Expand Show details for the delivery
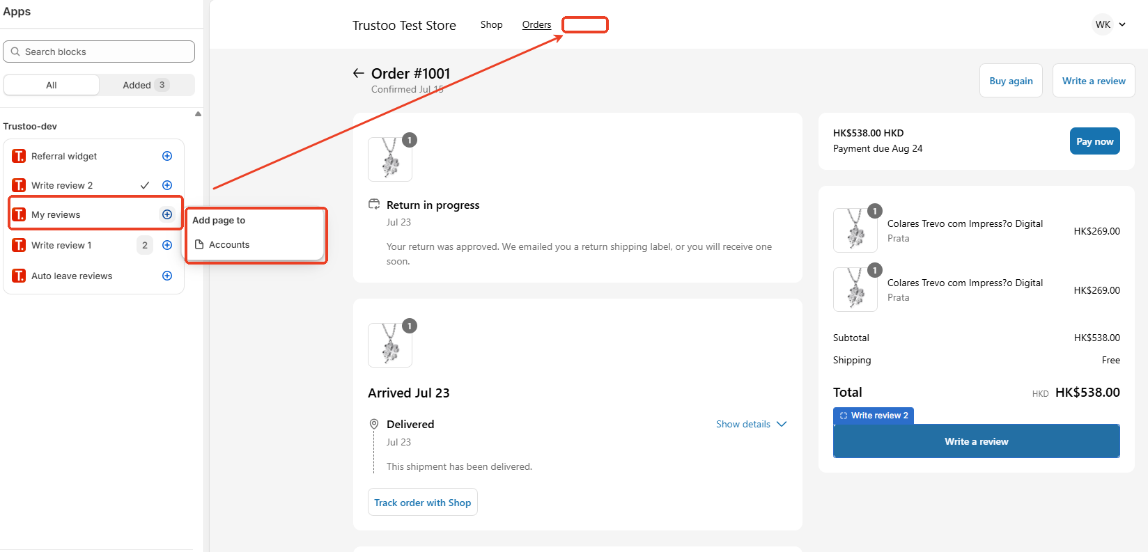The image size is (1148, 552). click(751, 424)
